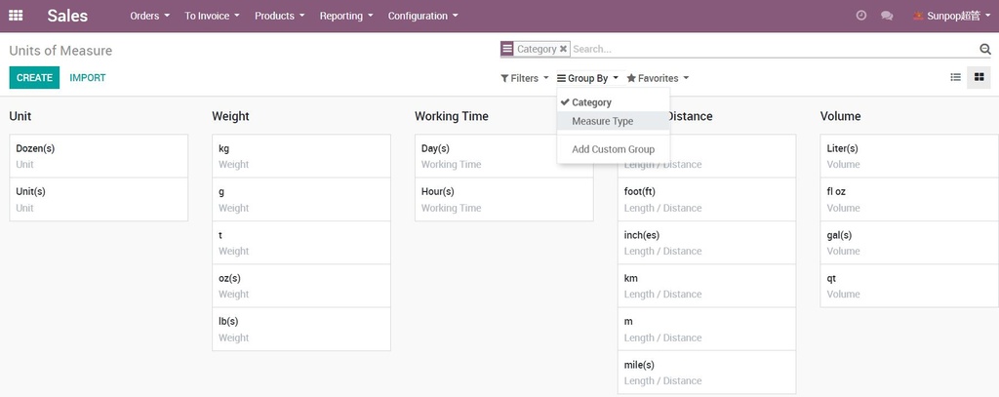The image size is (999, 397).
Task: Open the Orders menu
Action: click(149, 16)
